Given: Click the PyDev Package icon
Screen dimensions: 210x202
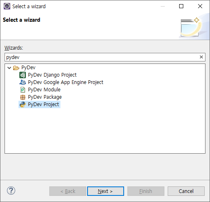Looking at the screenshot, I should tap(23, 97).
